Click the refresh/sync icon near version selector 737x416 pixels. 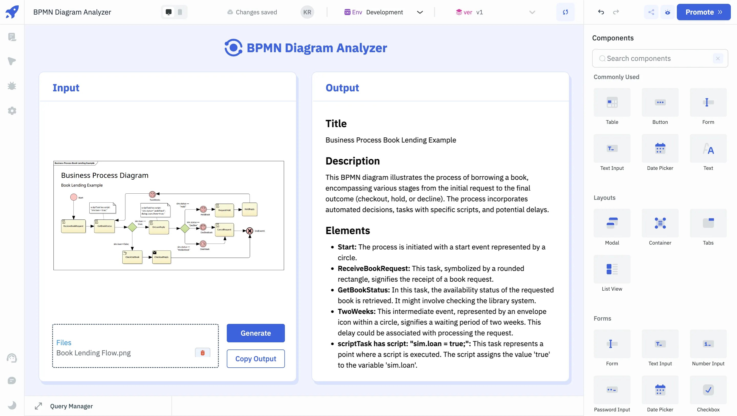(565, 12)
